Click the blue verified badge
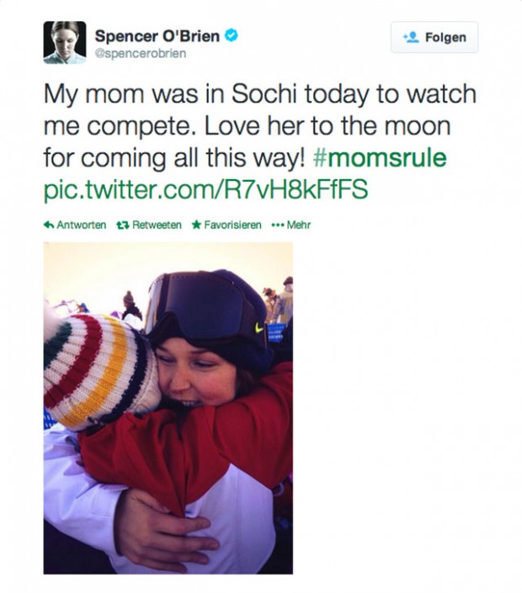Screen dimensions: 522x593 tap(230, 35)
